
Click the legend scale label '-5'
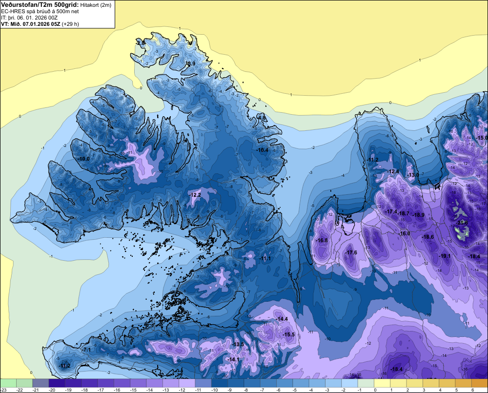pos(296,390)
